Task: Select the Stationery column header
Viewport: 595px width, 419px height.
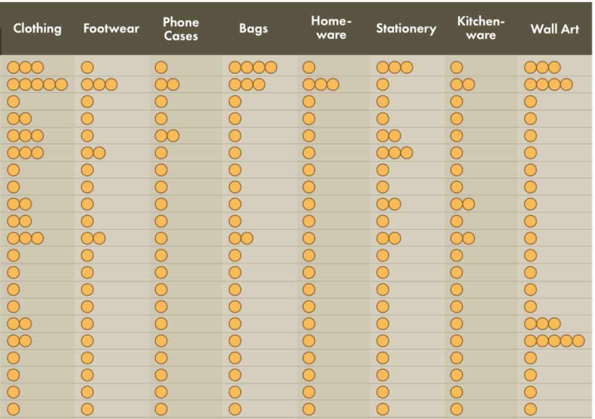Action: 406,29
